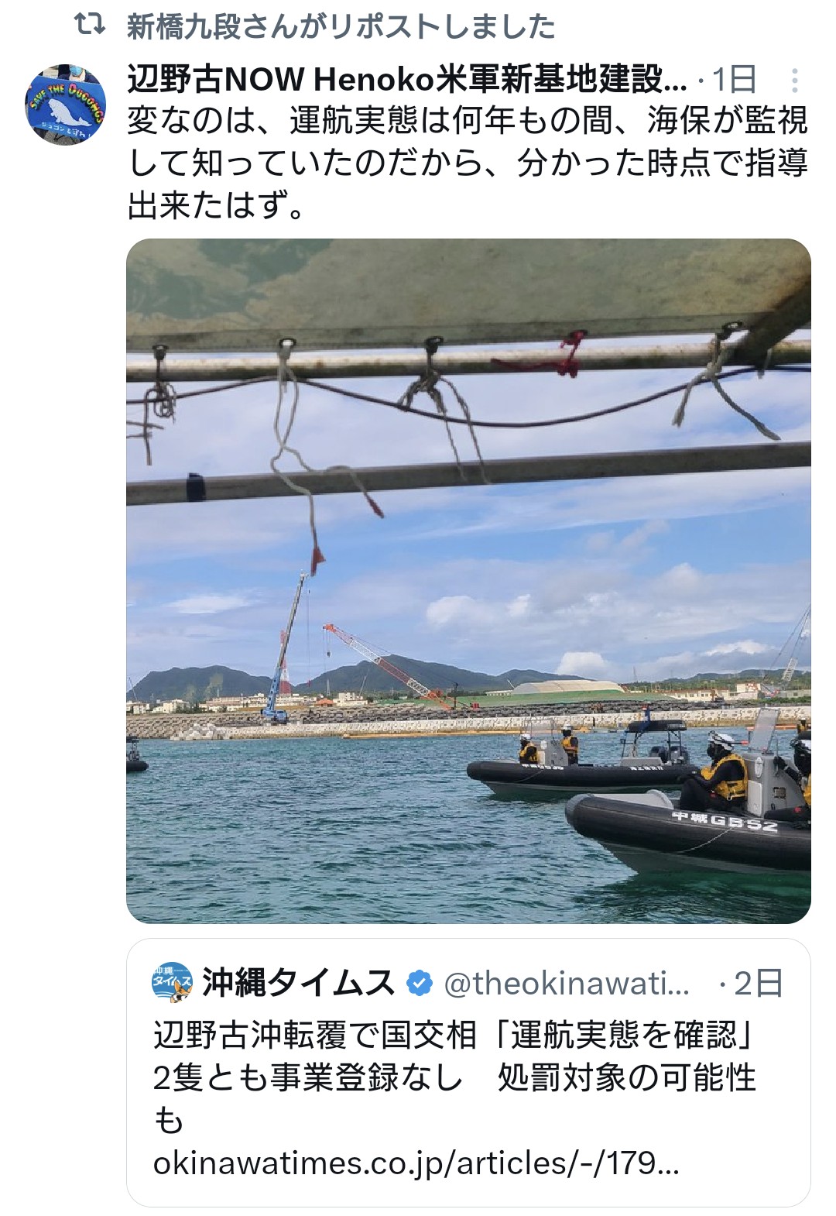Tap the Okinawa Times logo avatar

coord(173,983)
